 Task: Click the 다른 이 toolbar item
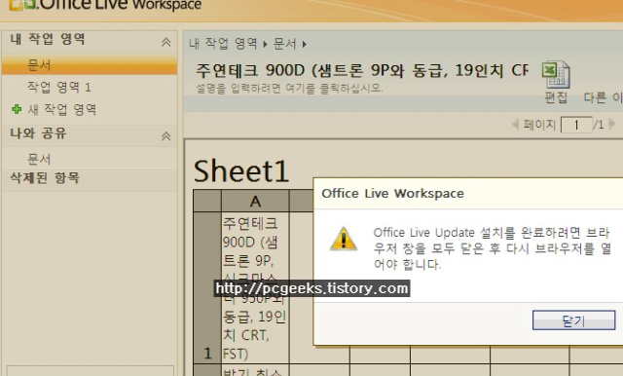point(603,97)
